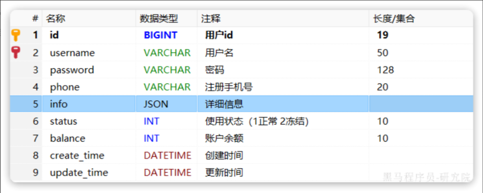The width and height of the screenshot is (483, 193).
Task: Select the update_time column name cell
Action: (79, 173)
